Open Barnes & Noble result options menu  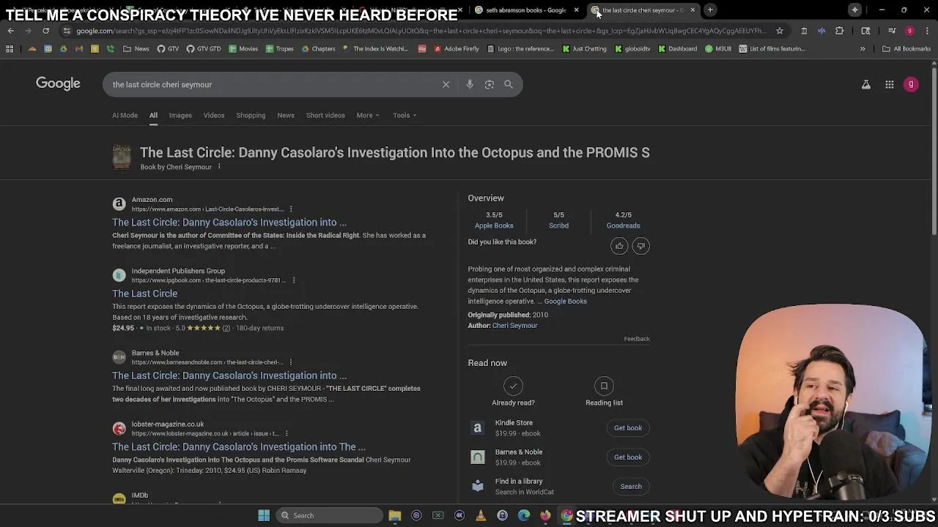click(x=291, y=362)
